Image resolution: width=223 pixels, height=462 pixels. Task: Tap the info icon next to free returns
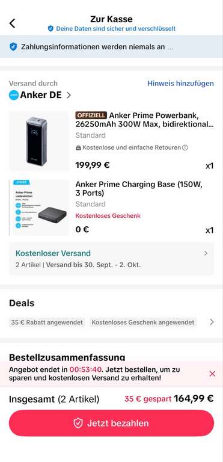[185, 147]
